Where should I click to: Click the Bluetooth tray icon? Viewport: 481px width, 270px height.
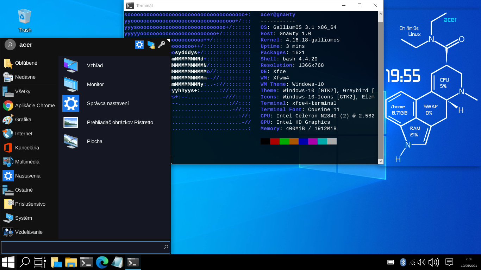(x=403, y=262)
